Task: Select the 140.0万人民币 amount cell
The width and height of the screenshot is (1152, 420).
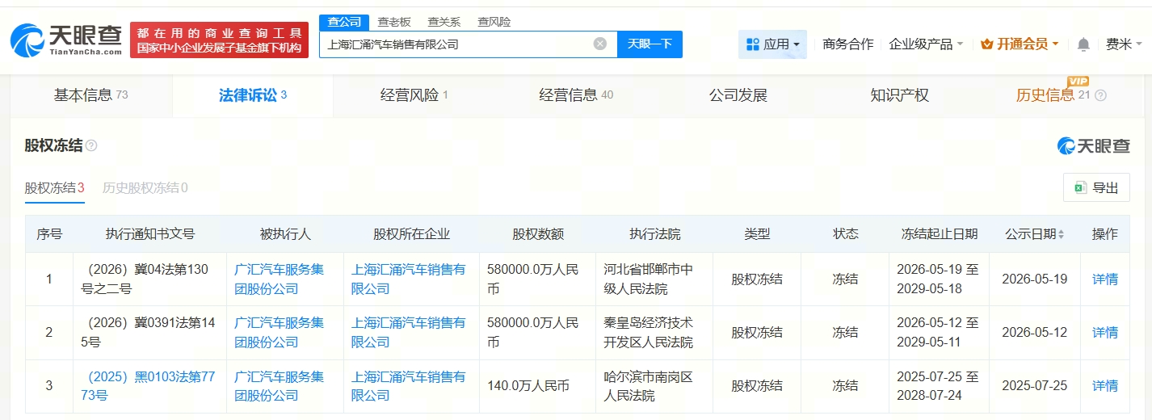Action: 538,386
